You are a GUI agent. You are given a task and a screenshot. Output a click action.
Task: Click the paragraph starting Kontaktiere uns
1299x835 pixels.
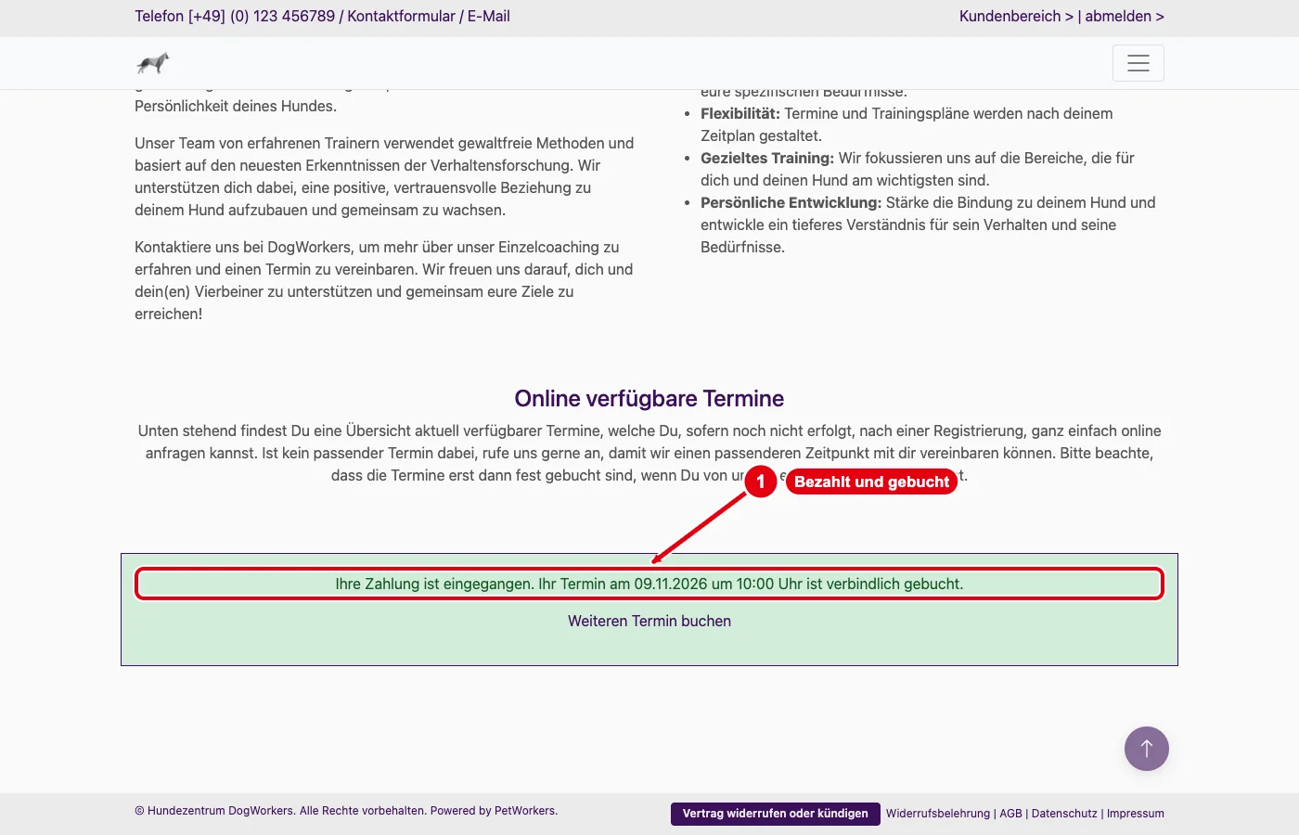384,280
